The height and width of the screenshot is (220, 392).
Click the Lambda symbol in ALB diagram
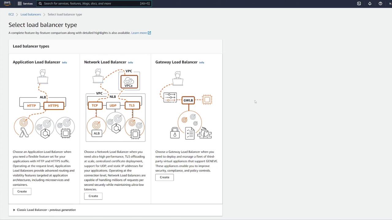click(x=24, y=132)
